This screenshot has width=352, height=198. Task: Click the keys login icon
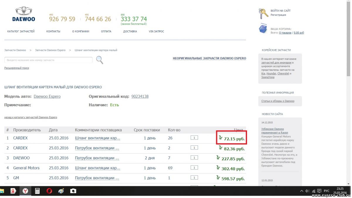tap(263, 13)
